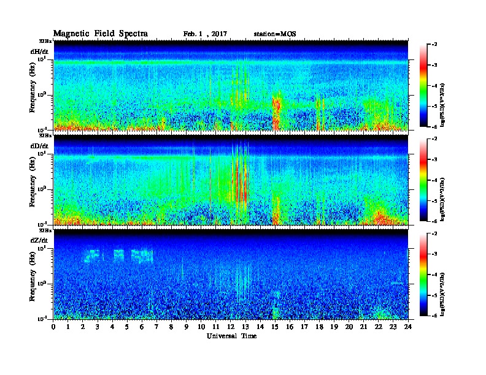Select the dD/dt panel label
This screenshot has height=375, width=486.
[39, 146]
